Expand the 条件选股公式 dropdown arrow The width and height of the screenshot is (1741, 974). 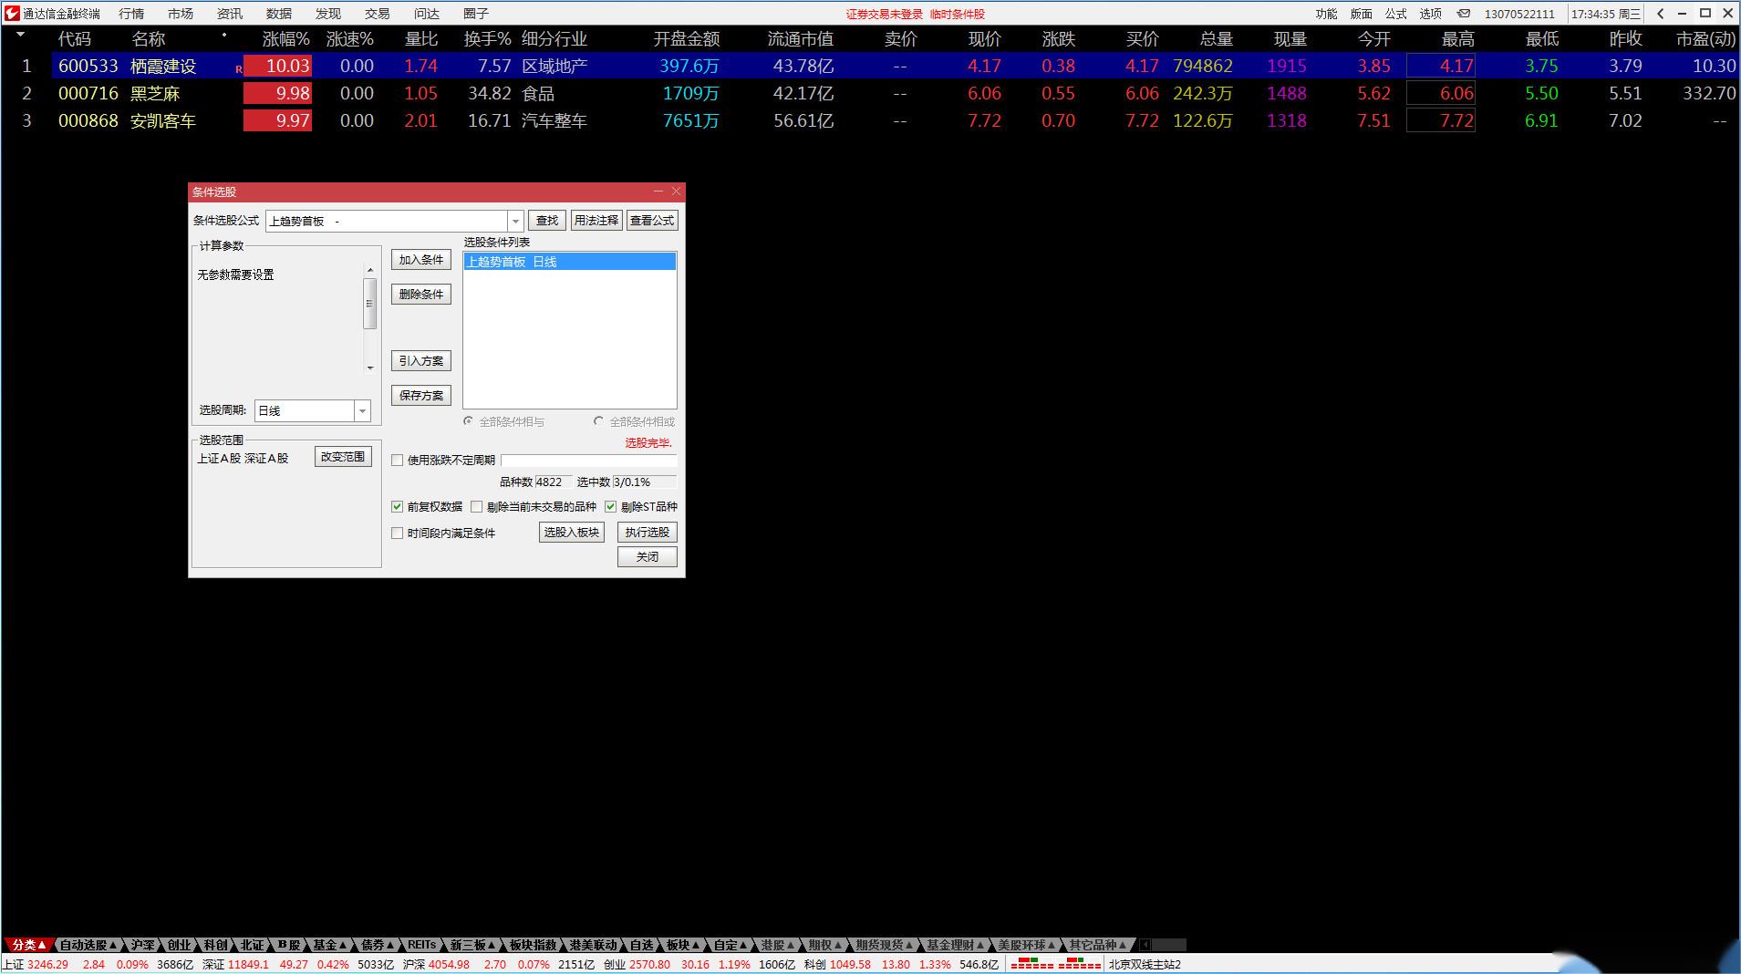coord(515,221)
